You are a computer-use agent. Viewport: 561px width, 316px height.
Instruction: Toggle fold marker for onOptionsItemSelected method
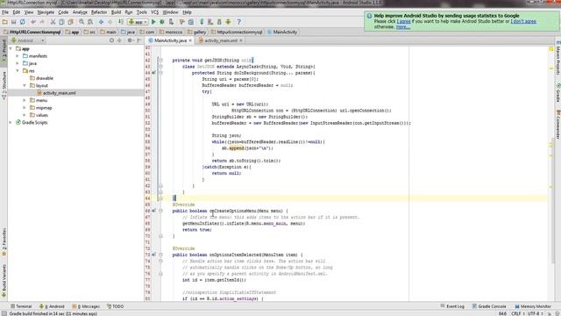[x=160, y=255]
